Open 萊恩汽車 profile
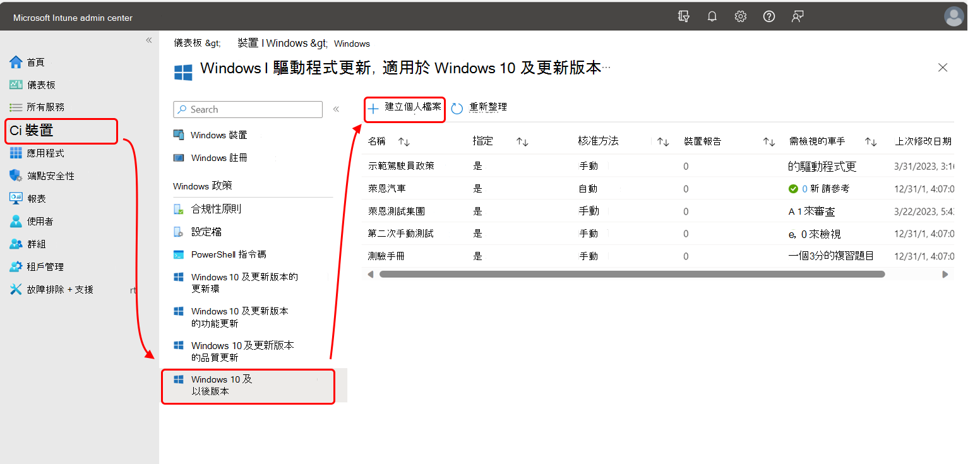The width and height of the screenshot is (968, 464). tap(386, 189)
